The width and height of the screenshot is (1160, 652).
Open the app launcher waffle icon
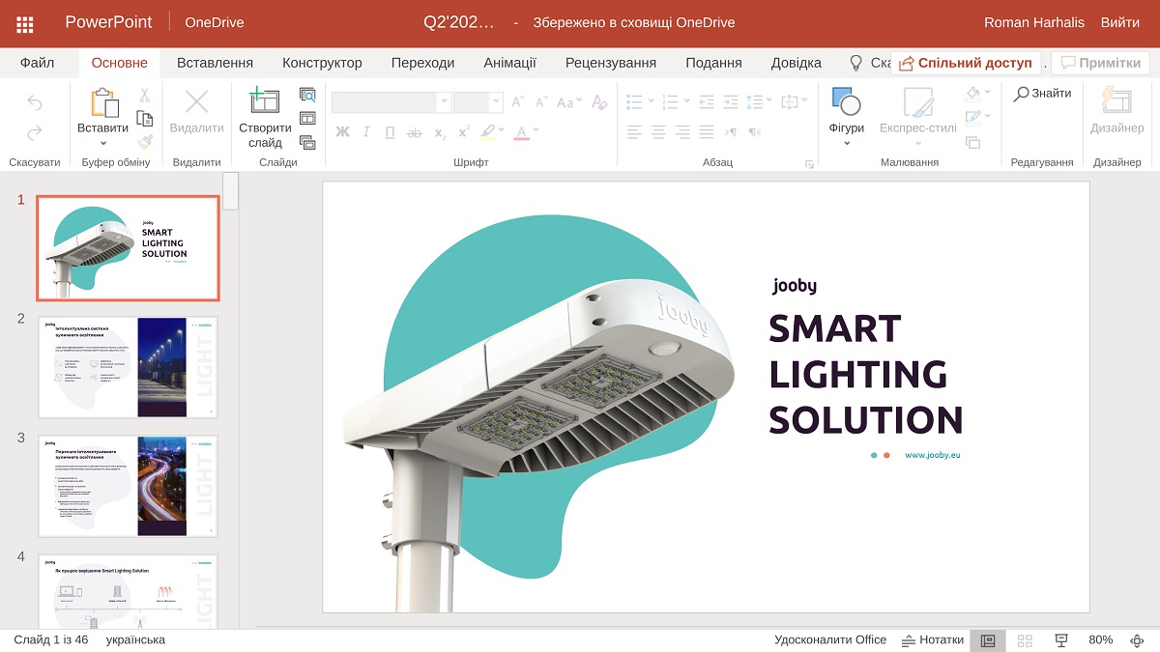point(25,24)
